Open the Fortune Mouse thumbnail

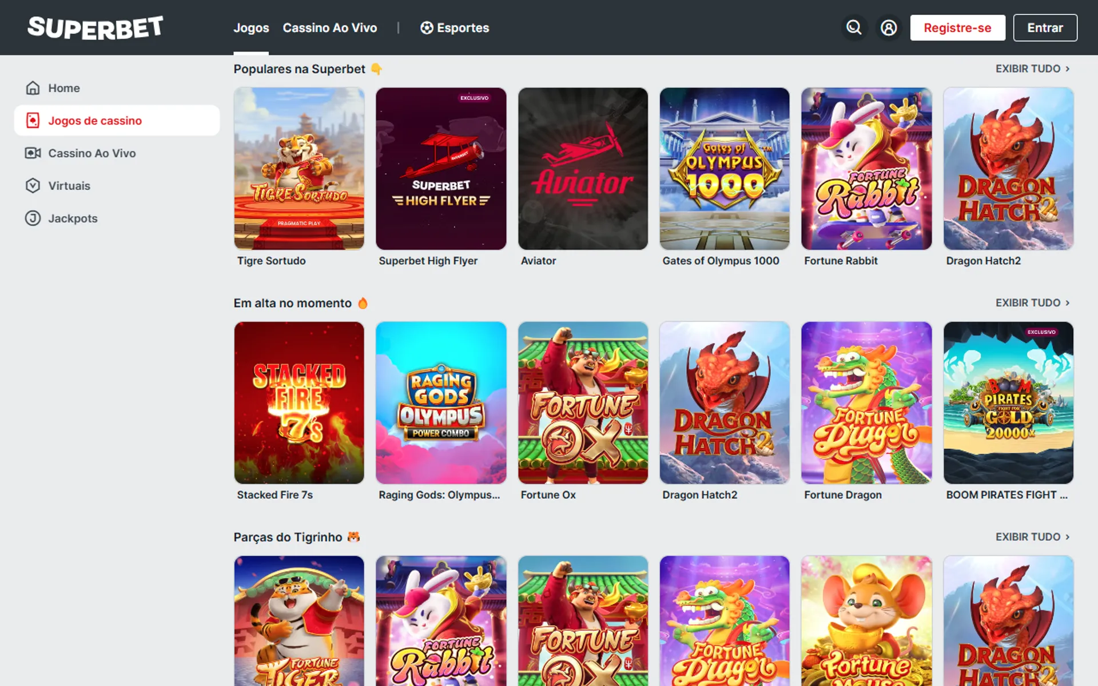[x=866, y=621]
